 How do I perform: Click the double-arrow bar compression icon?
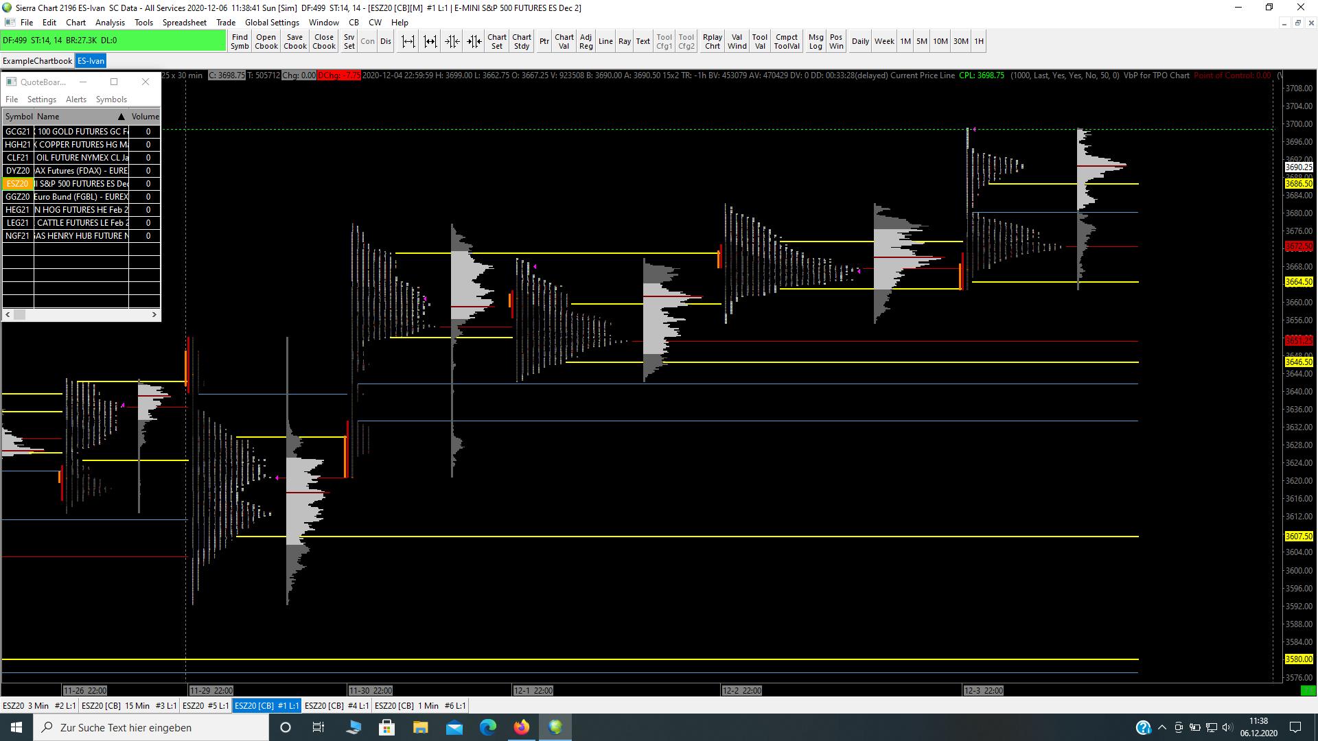(474, 41)
